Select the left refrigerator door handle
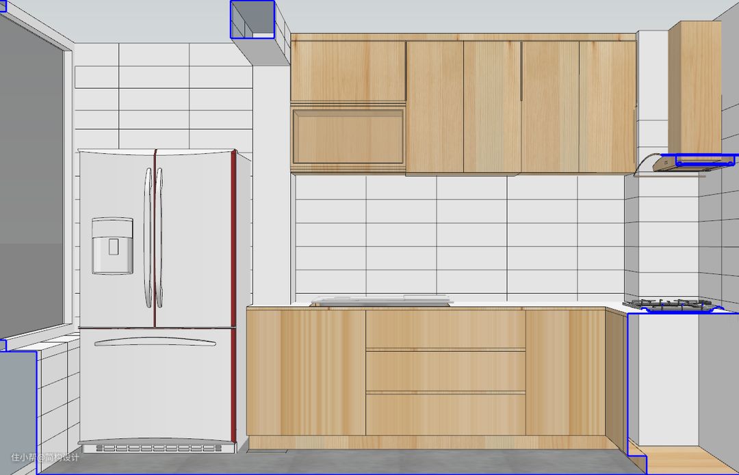 tap(147, 238)
